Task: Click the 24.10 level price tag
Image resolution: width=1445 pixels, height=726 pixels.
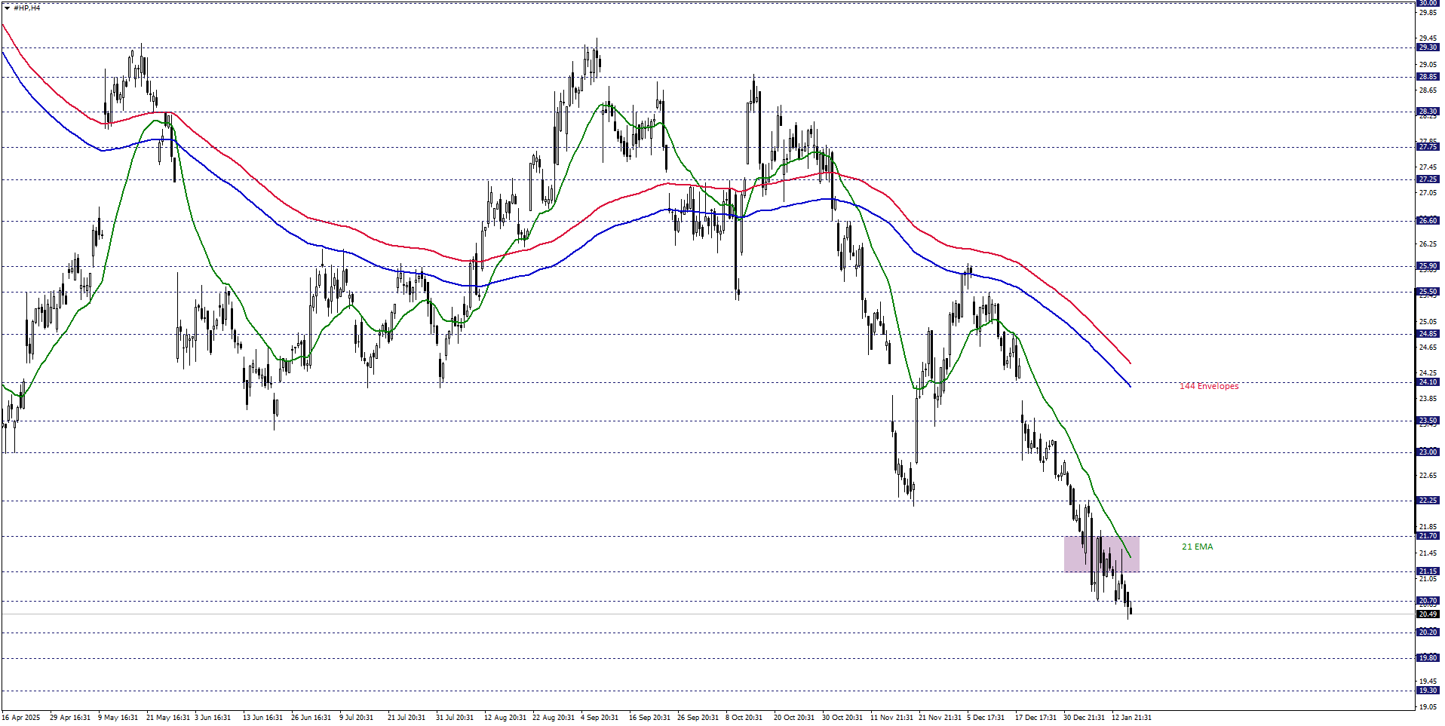Action: point(1427,382)
